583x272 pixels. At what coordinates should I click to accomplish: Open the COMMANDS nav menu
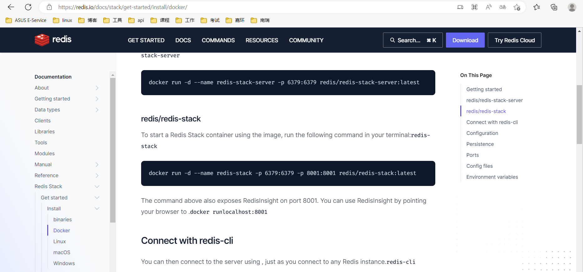click(218, 40)
